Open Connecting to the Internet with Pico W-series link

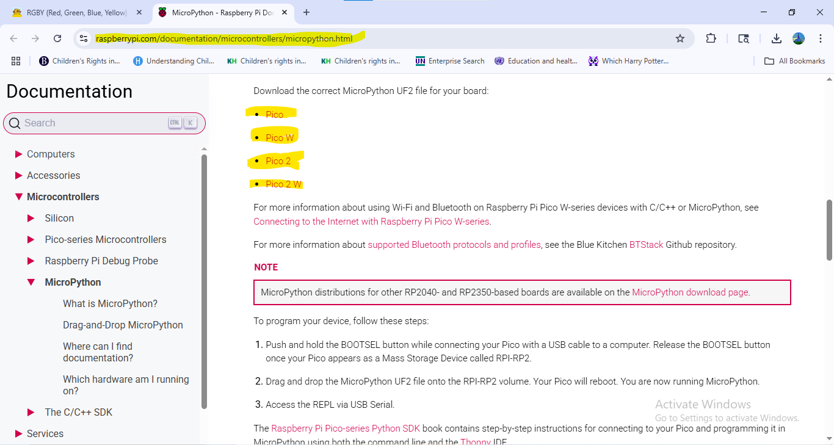point(372,222)
